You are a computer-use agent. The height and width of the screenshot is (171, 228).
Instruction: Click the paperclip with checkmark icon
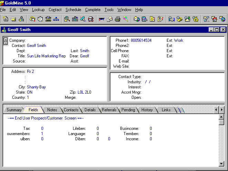click(x=160, y=19)
